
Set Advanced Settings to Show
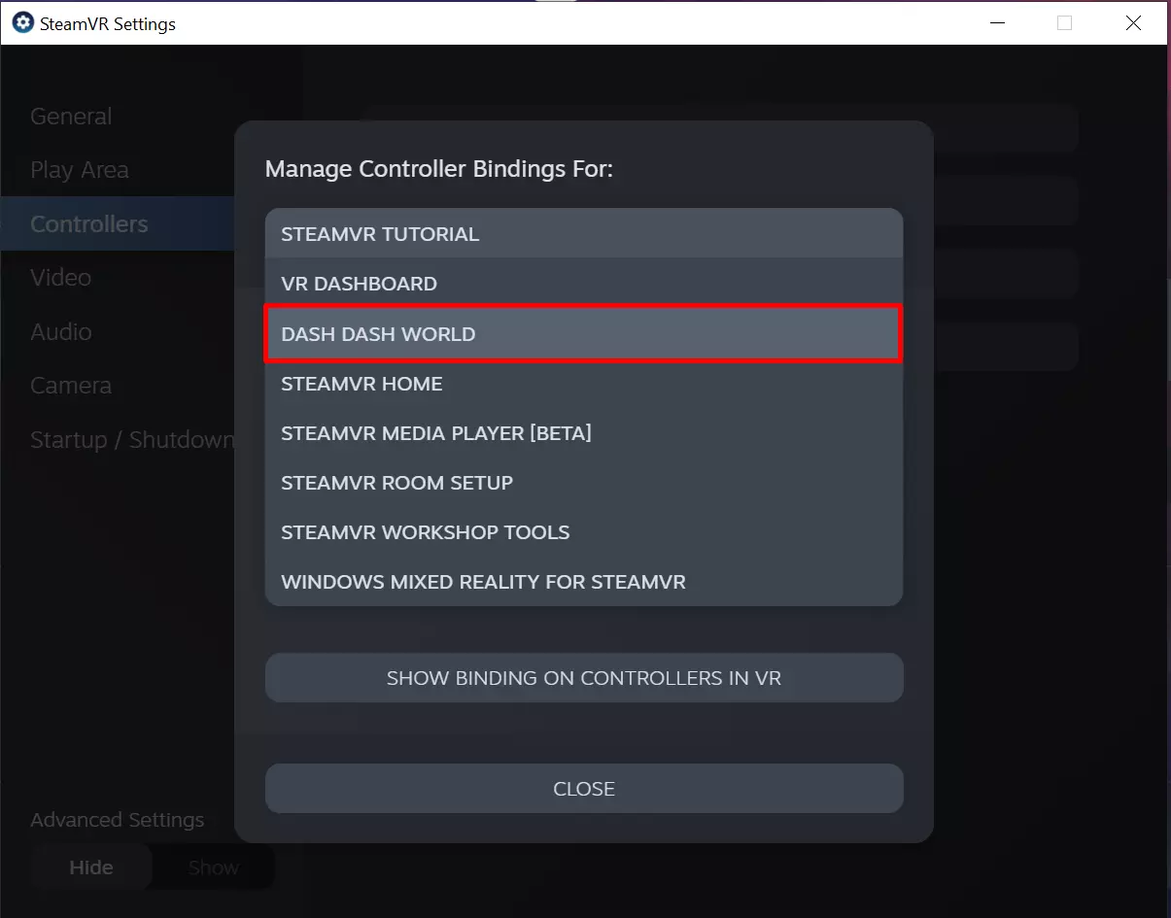[x=214, y=867]
